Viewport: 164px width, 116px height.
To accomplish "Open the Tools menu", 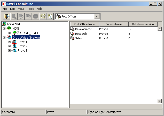I will tap(30, 9).
